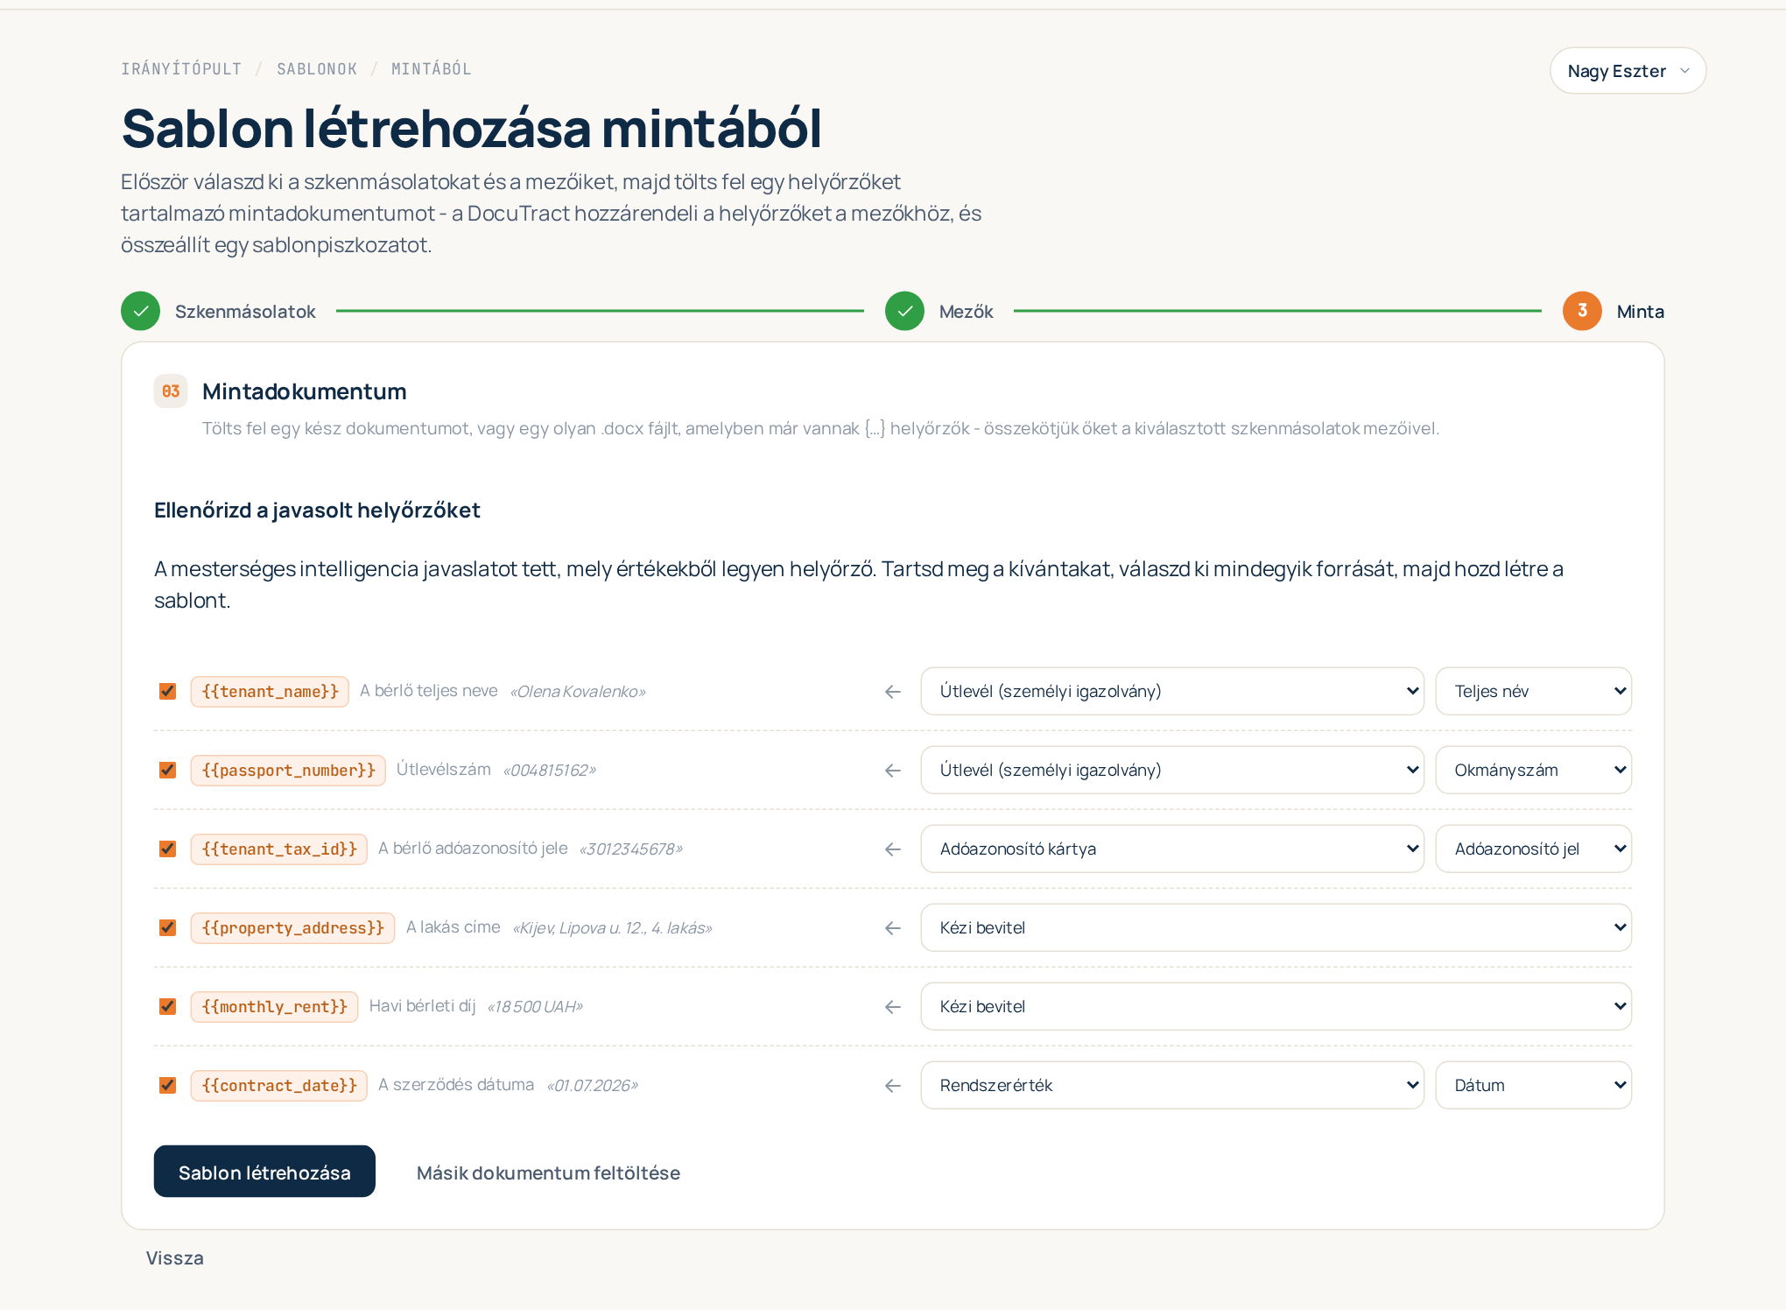
Task: Open the Kézi bevitel dropdown for monthly_rent
Action: tap(1276, 1007)
